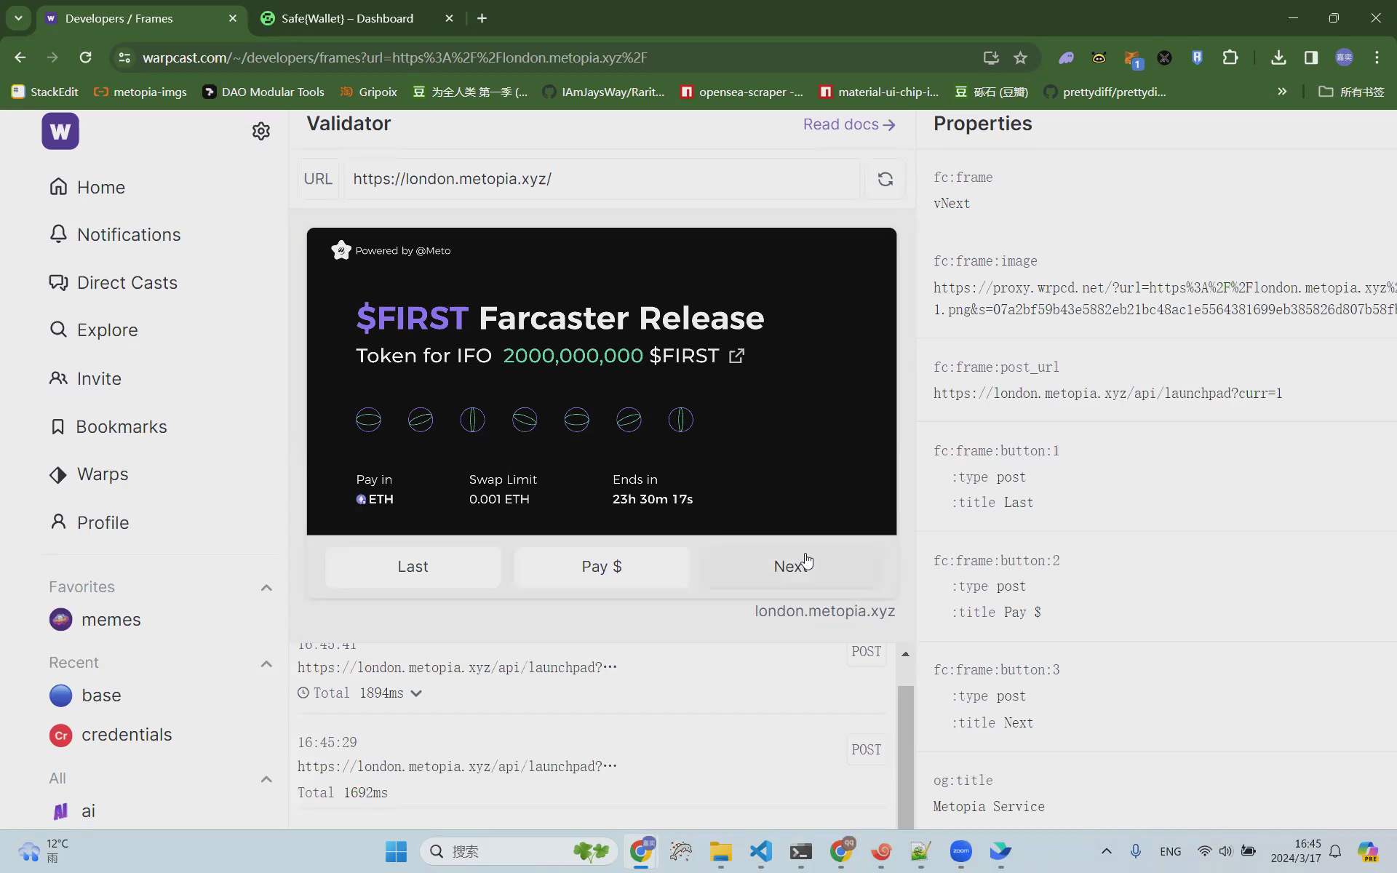Open the credentials channel
This screenshot has width=1397, height=873.
point(111,735)
